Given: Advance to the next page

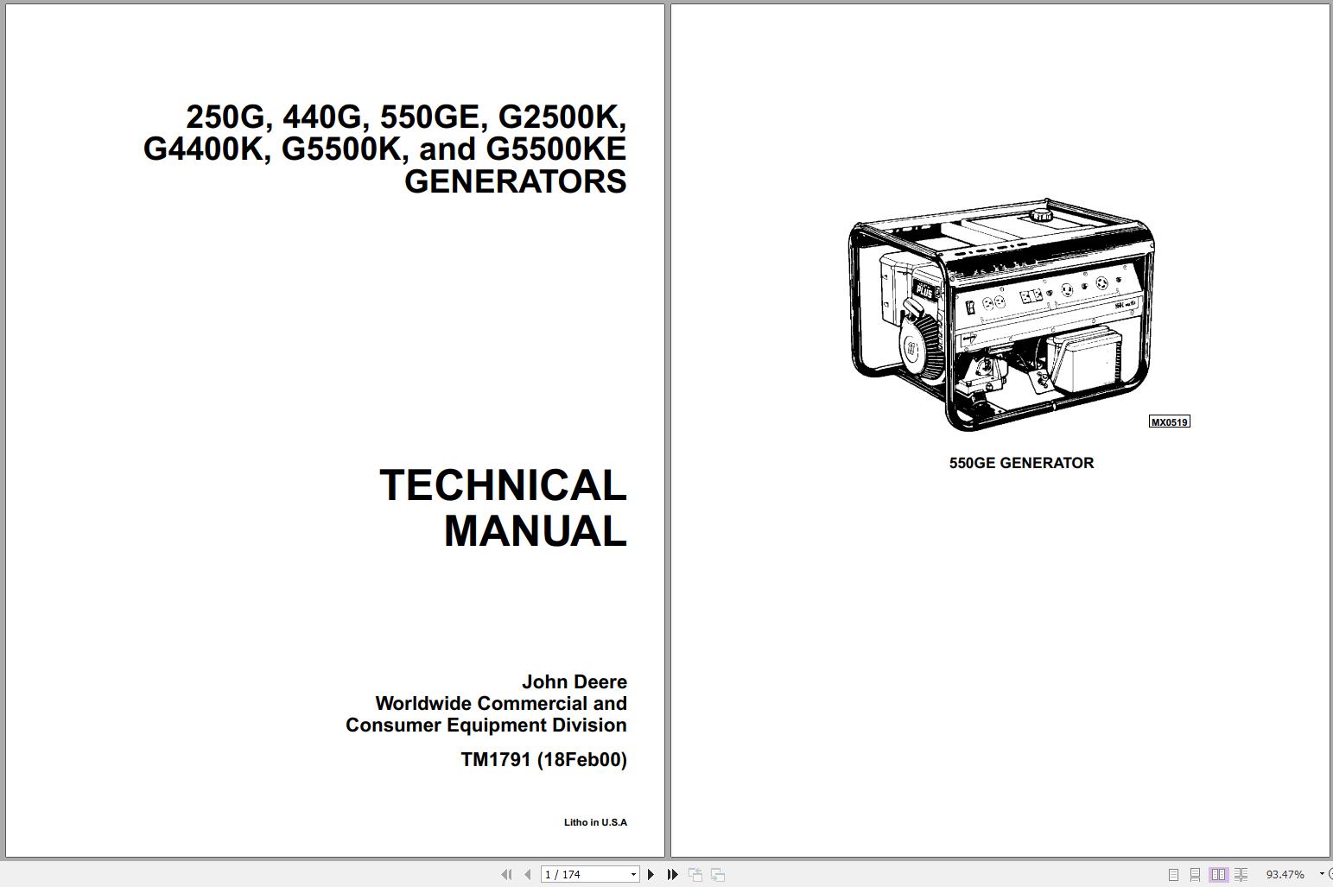Looking at the screenshot, I should pos(651,874).
